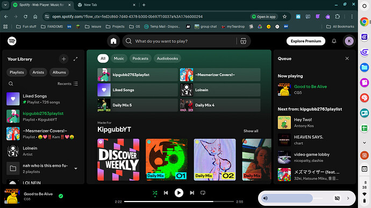The width and height of the screenshot is (371, 208).
Task: Toggle repeat mode
Action: pos(203,193)
